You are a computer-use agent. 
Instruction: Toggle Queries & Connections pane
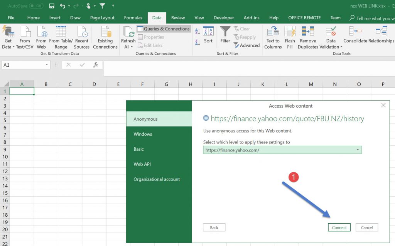pyautogui.click(x=163, y=29)
